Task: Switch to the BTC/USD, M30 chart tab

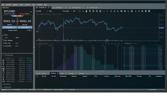Action: pos(76,8)
